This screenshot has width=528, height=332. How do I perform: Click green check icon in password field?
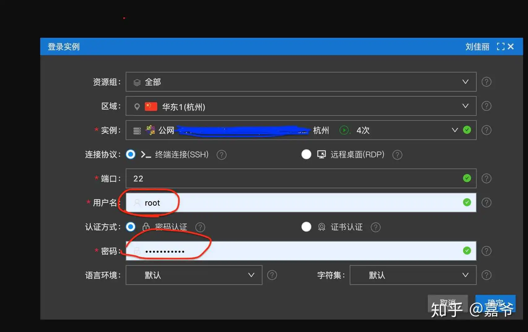click(x=467, y=251)
